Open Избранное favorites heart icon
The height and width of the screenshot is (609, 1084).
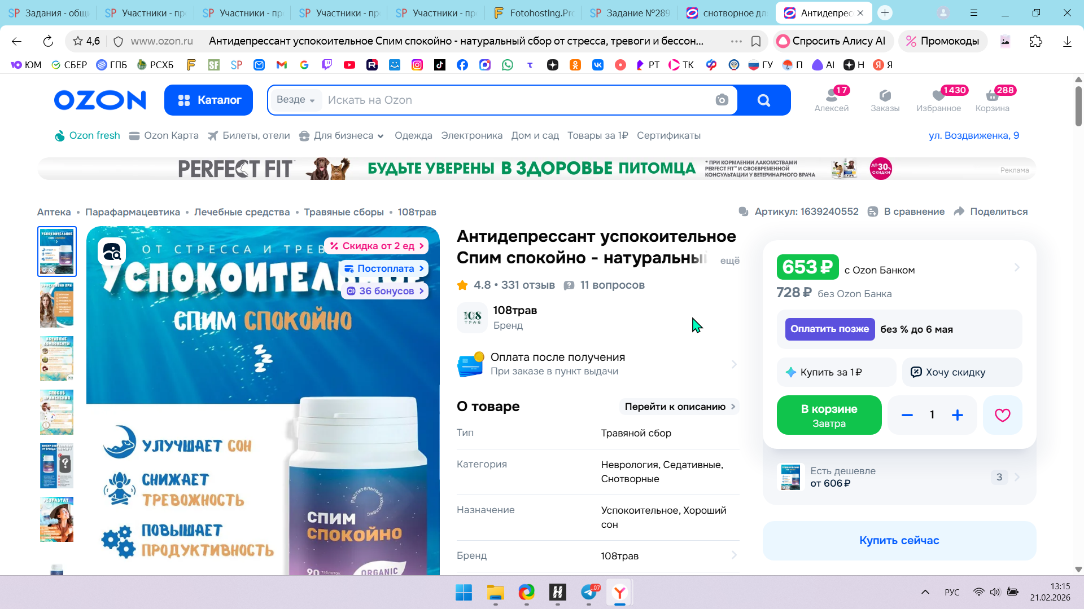pos(938,100)
